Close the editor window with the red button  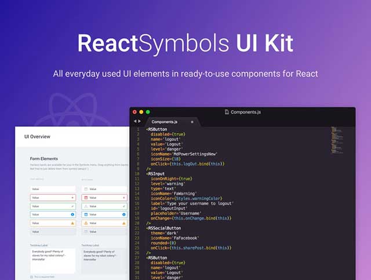(134, 112)
